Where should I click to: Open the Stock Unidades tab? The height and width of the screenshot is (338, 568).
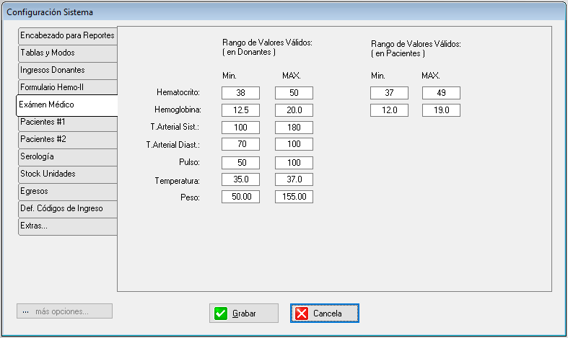67,174
